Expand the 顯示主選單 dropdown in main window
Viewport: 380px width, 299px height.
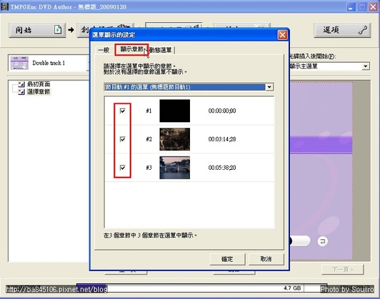click(x=365, y=67)
